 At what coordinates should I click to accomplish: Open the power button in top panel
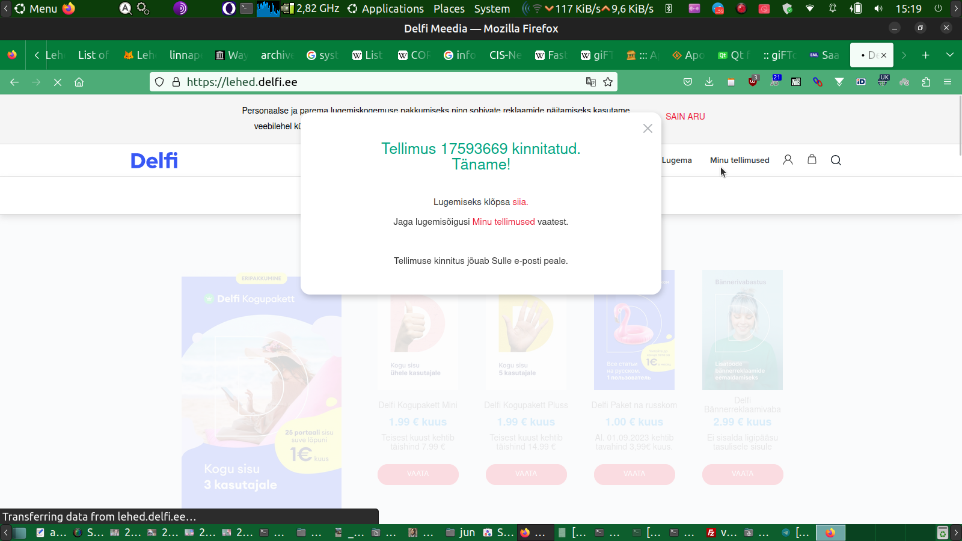coord(938,8)
